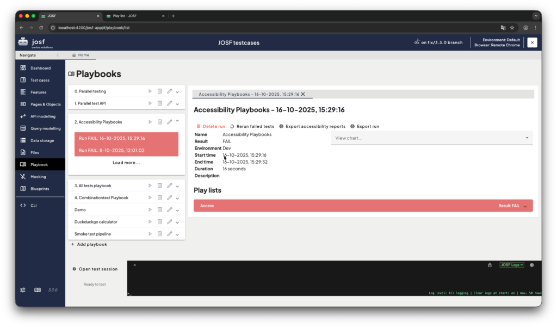Open the settings sliders icon in sidebar footer

23,290
